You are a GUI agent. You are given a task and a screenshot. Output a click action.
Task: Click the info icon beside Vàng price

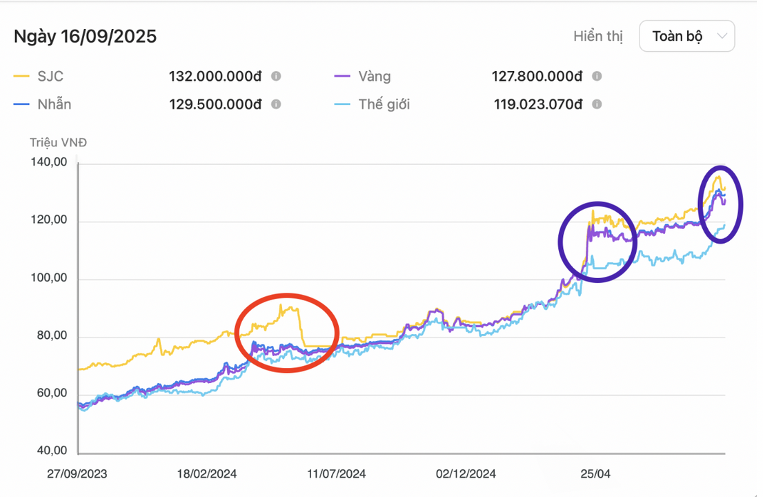point(597,77)
